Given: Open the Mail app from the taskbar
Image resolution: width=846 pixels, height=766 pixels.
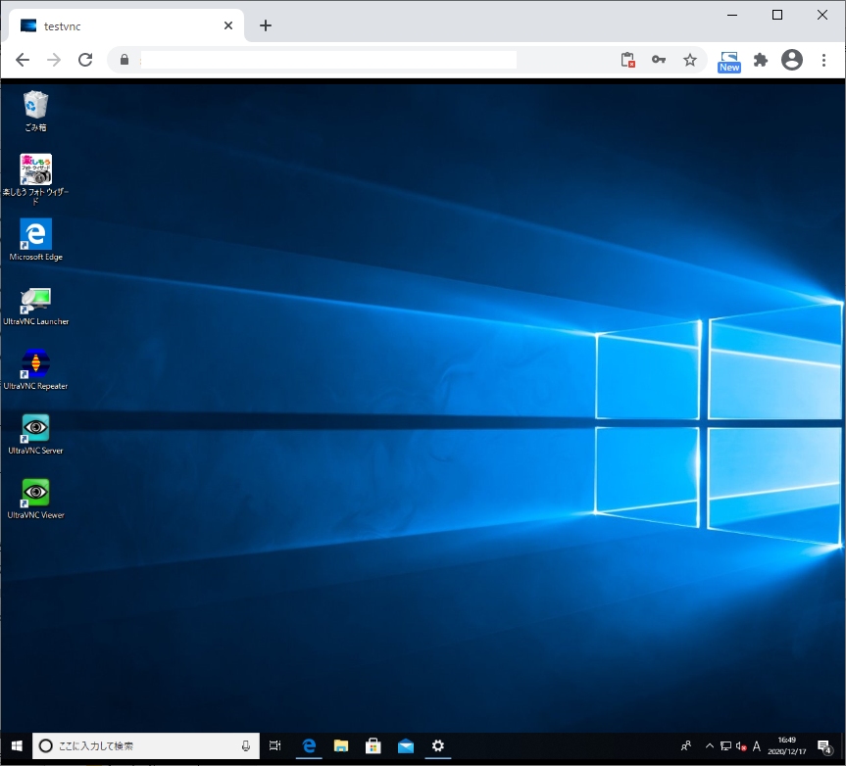Looking at the screenshot, I should (406, 745).
